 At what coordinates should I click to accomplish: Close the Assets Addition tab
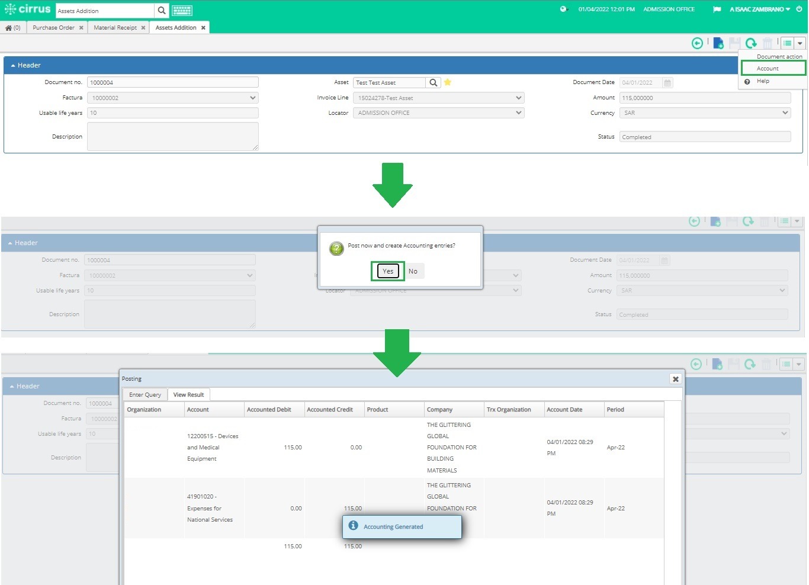click(203, 28)
